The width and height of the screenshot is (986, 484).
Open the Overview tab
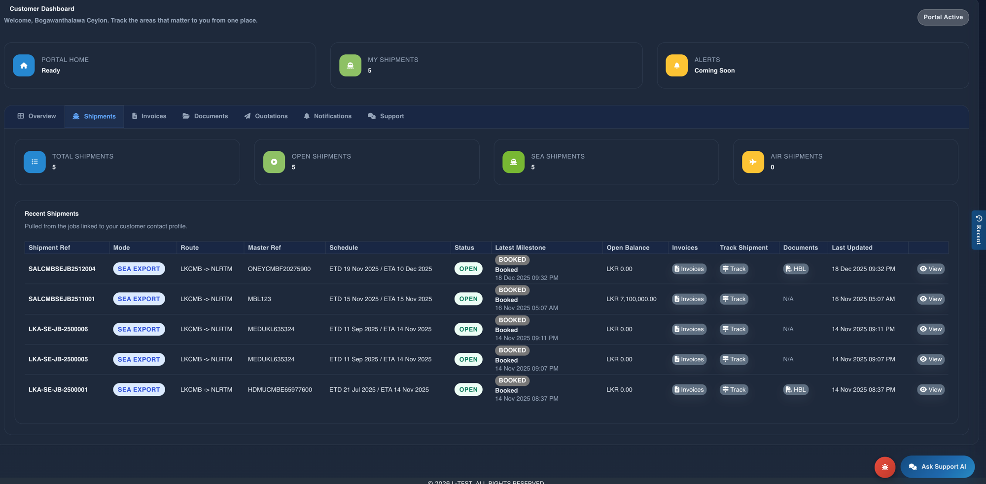click(37, 116)
